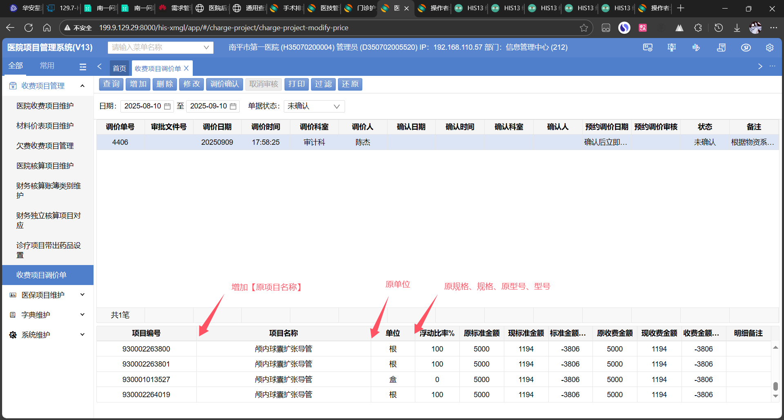Click the presentation board icon in header

click(672, 48)
